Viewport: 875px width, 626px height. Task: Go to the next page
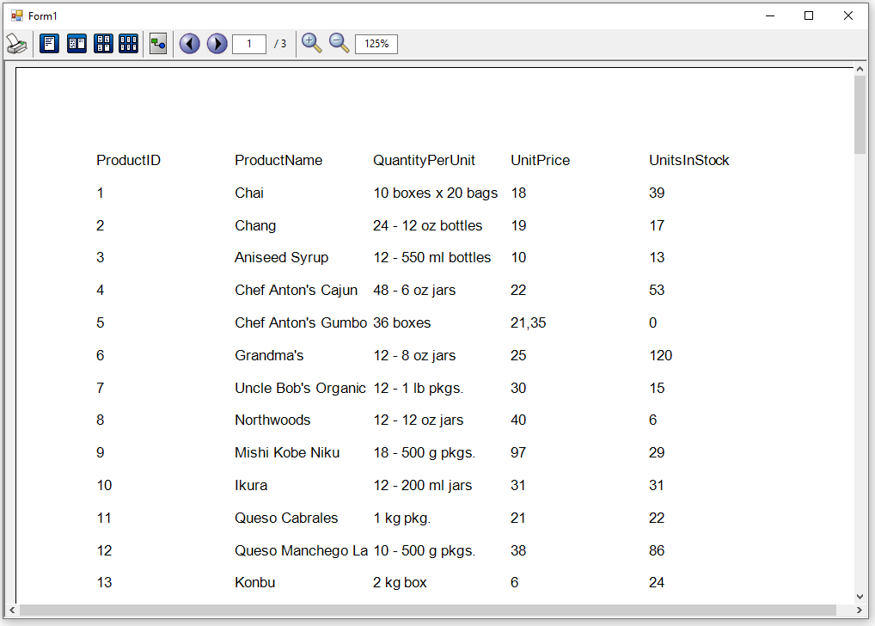click(217, 44)
